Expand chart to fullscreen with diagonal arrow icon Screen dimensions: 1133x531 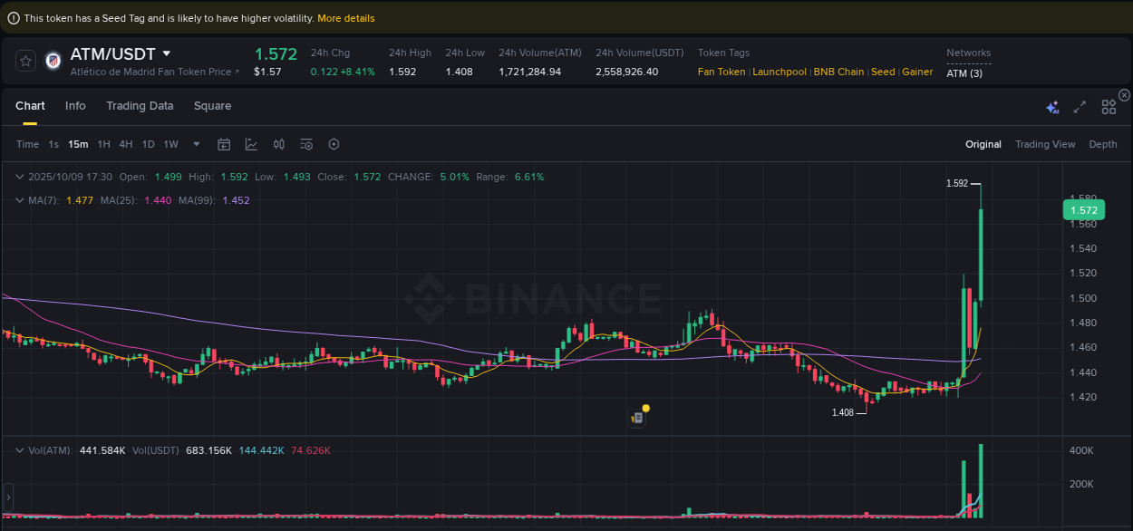point(1080,106)
